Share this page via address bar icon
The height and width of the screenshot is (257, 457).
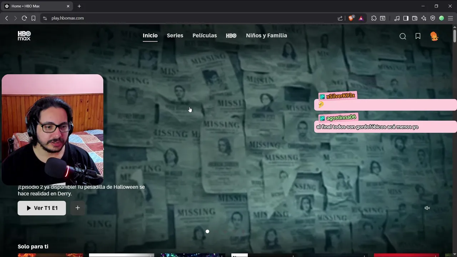point(340,18)
